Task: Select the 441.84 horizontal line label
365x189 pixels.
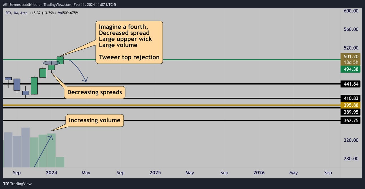Action: click(350, 84)
